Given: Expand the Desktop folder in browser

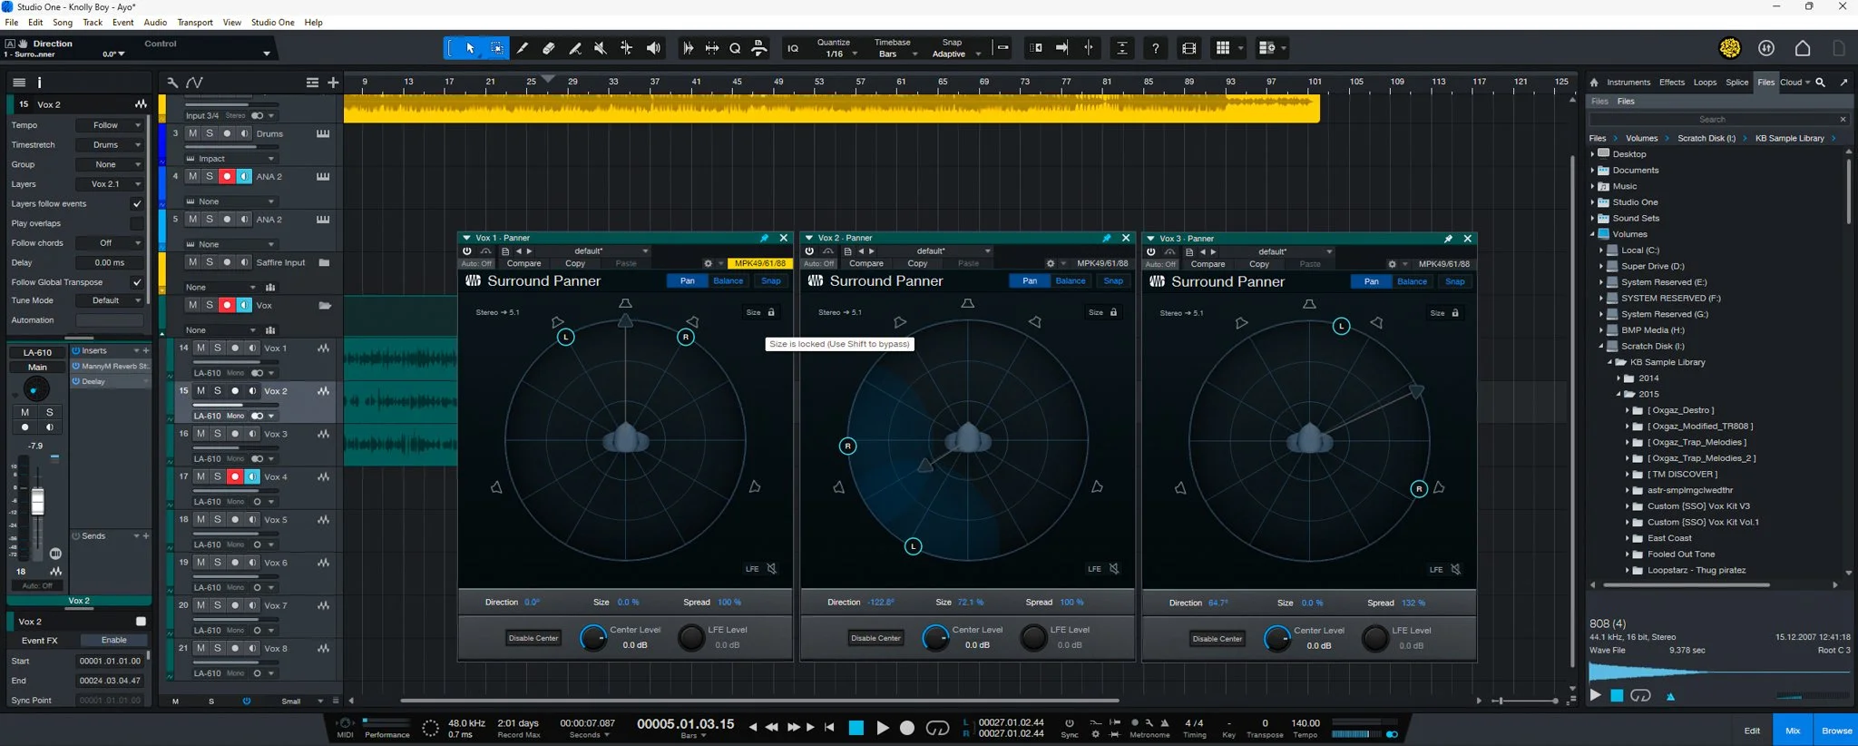Looking at the screenshot, I should [1592, 154].
